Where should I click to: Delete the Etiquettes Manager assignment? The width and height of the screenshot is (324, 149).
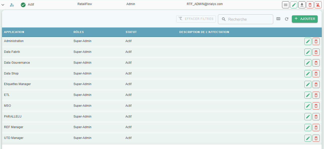coord(316,84)
